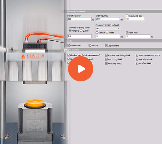Select the Quality radio button
This screenshot has height=144, width=162.
pyautogui.click(x=81, y=31)
